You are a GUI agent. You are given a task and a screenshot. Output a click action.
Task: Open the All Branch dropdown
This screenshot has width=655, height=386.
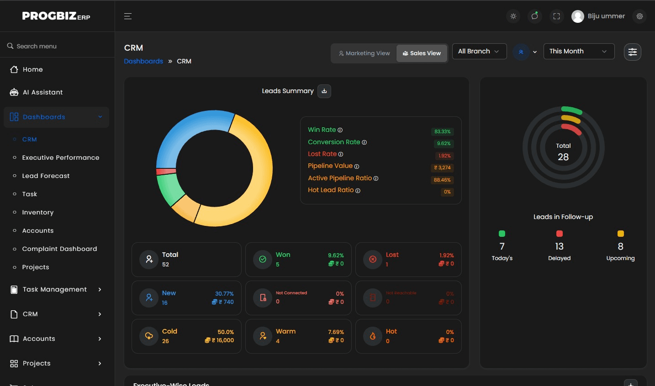coord(480,52)
